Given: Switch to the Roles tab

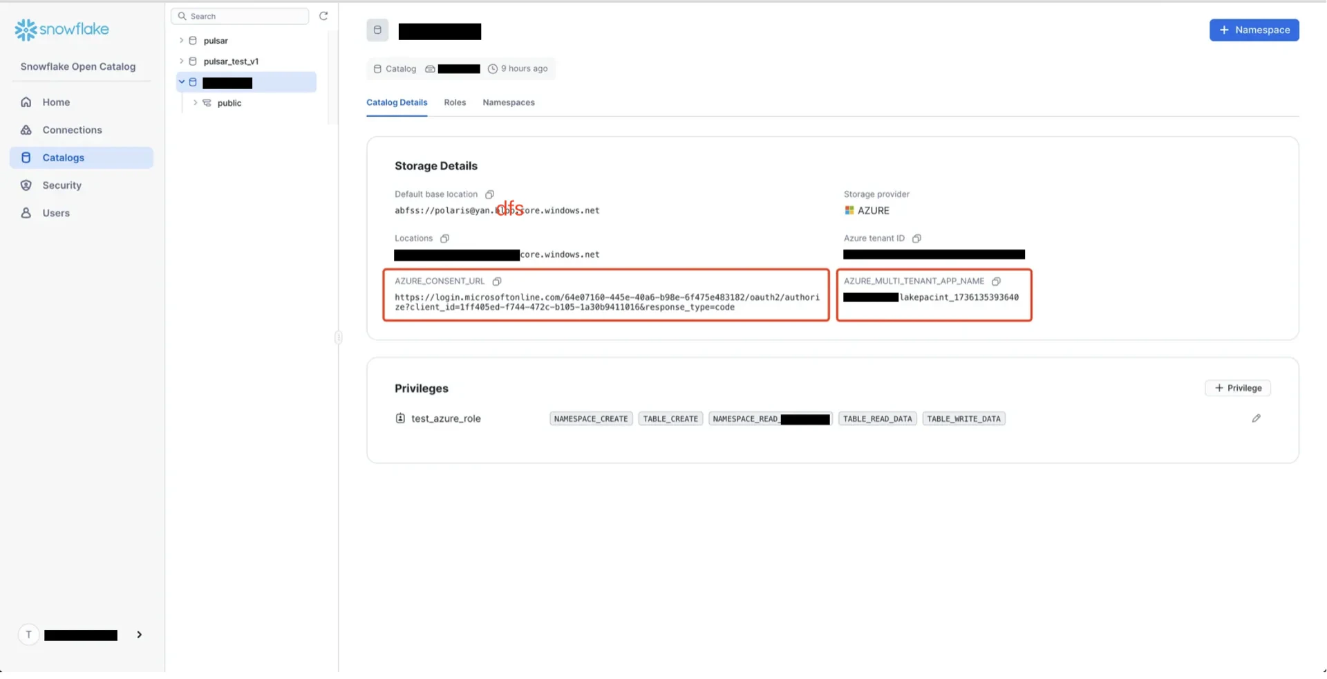Looking at the screenshot, I should coord(455,102).
